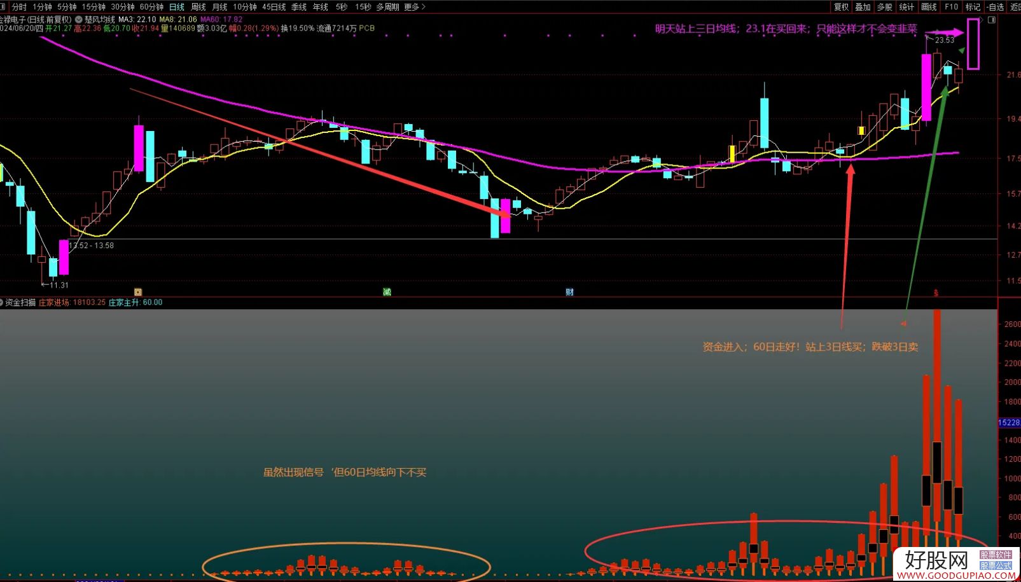1021x582 pixels.
Task: Click the orange square event marker on the timeline
Action: (138, 292)
